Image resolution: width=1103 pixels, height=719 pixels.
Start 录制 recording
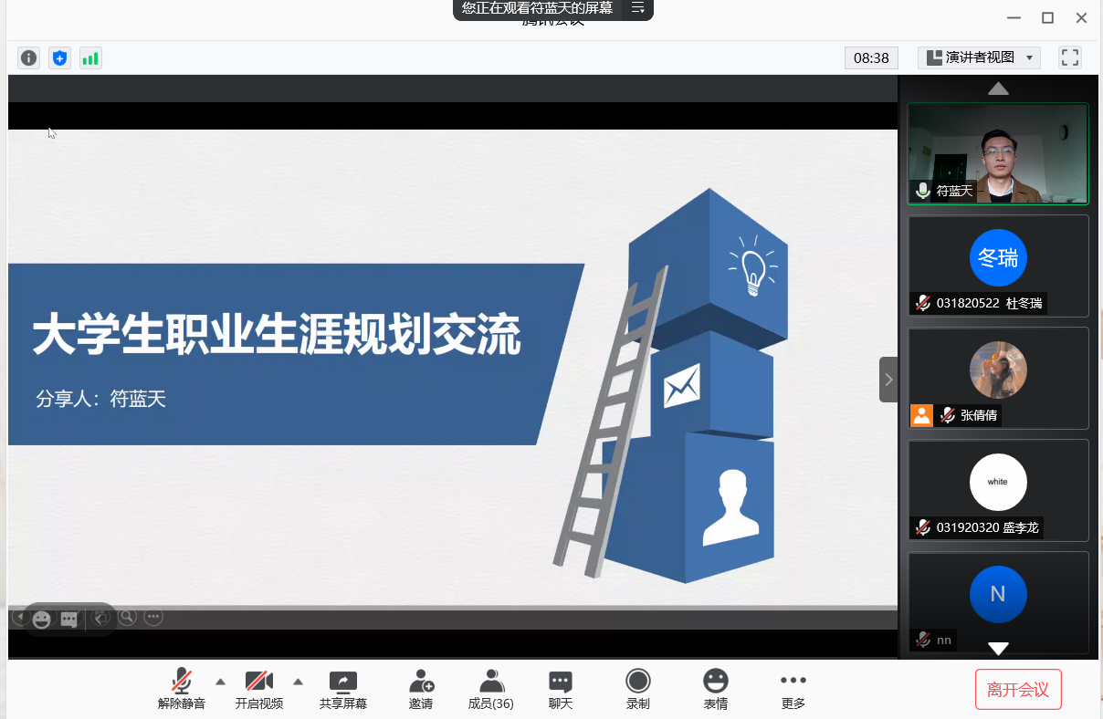[637, 689]
